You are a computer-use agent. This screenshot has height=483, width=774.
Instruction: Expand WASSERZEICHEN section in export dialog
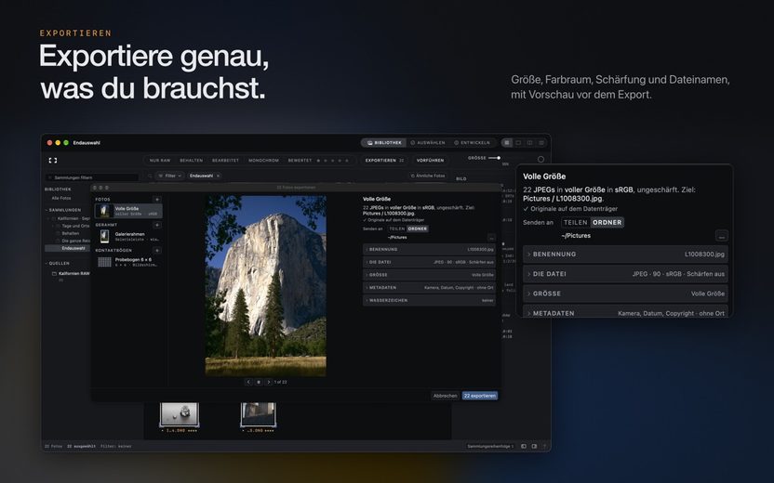coord(429,300)
